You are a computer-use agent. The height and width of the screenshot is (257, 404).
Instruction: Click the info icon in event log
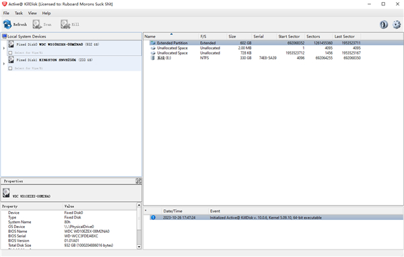153,217
